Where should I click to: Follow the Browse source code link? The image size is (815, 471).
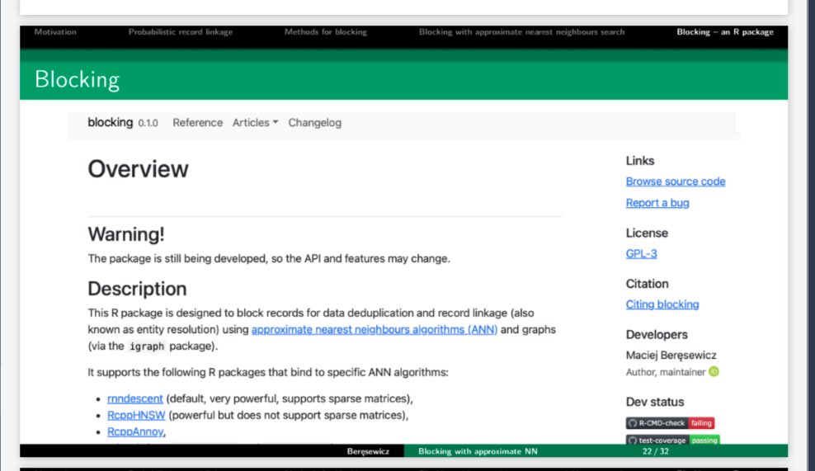676,181
